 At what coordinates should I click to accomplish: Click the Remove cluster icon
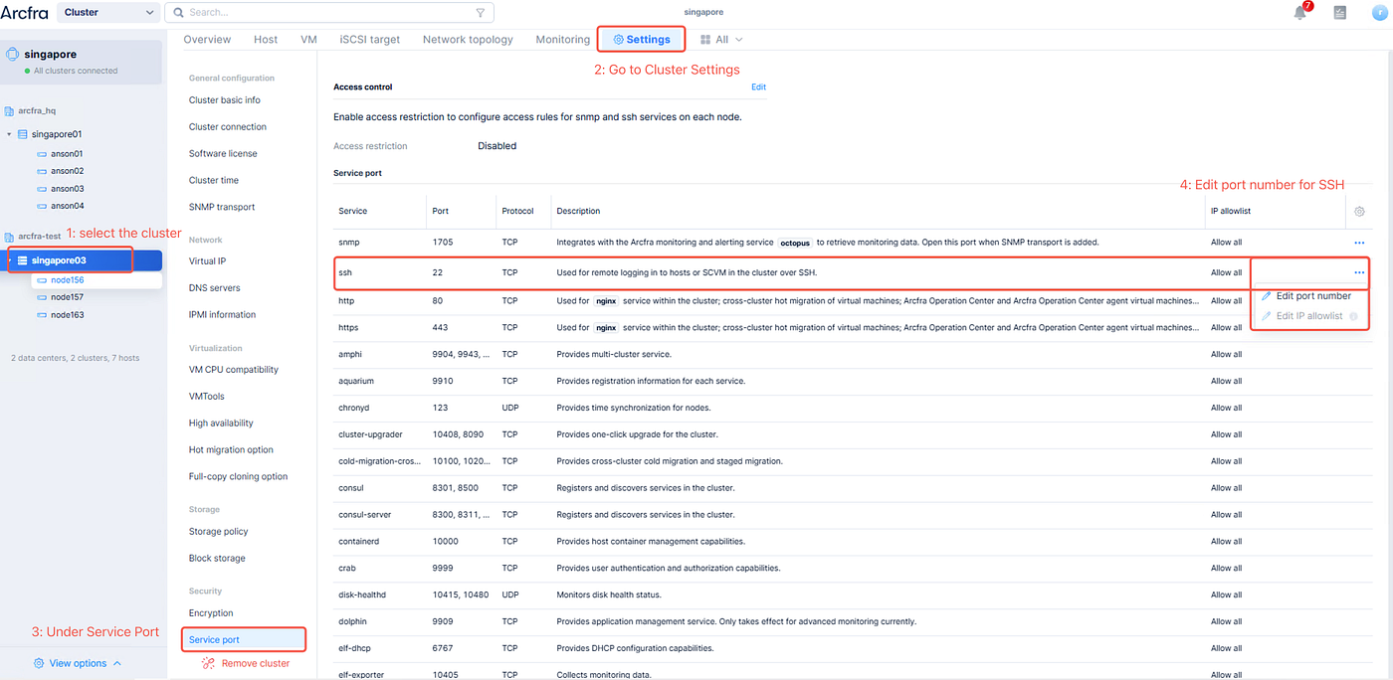208,663
